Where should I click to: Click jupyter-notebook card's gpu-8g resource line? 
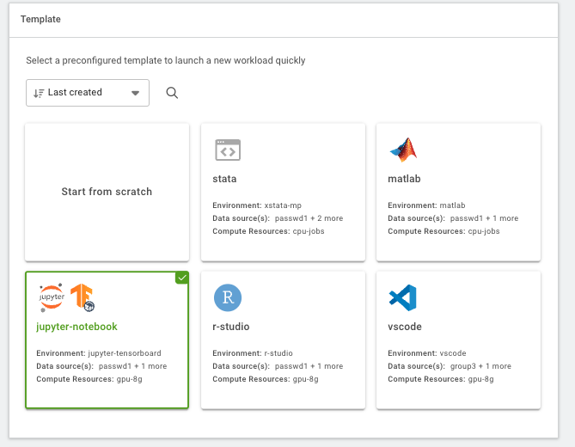pyautogui.click(x=89, y=379)
